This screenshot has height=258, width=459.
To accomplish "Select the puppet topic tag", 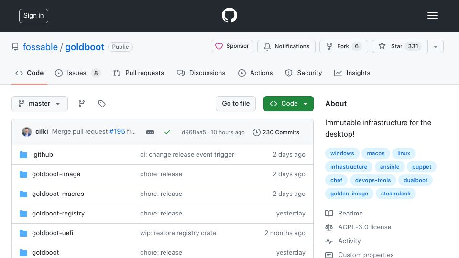I will point(422,167).
